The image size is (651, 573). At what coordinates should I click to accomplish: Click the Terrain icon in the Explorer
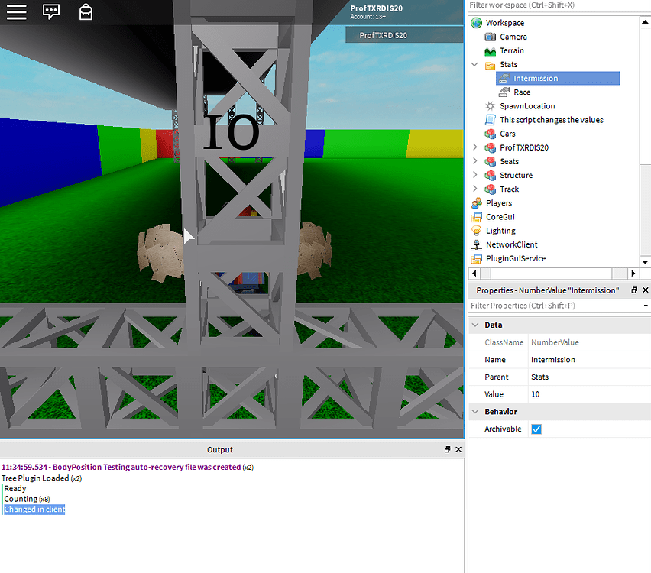point(489,50)
